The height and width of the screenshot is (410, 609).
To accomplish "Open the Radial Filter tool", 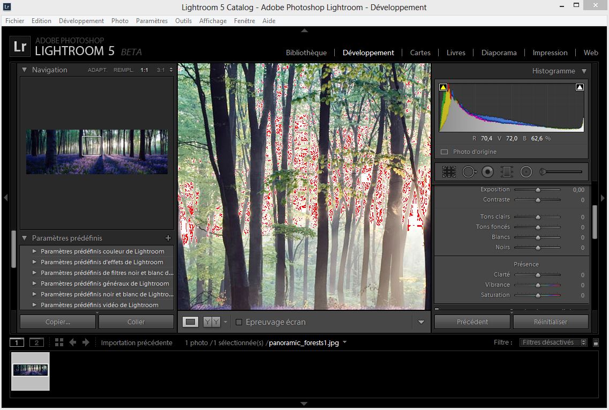I will [526, 172].
